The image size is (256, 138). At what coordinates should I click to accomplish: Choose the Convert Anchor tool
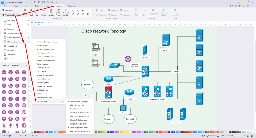point(66,12)
